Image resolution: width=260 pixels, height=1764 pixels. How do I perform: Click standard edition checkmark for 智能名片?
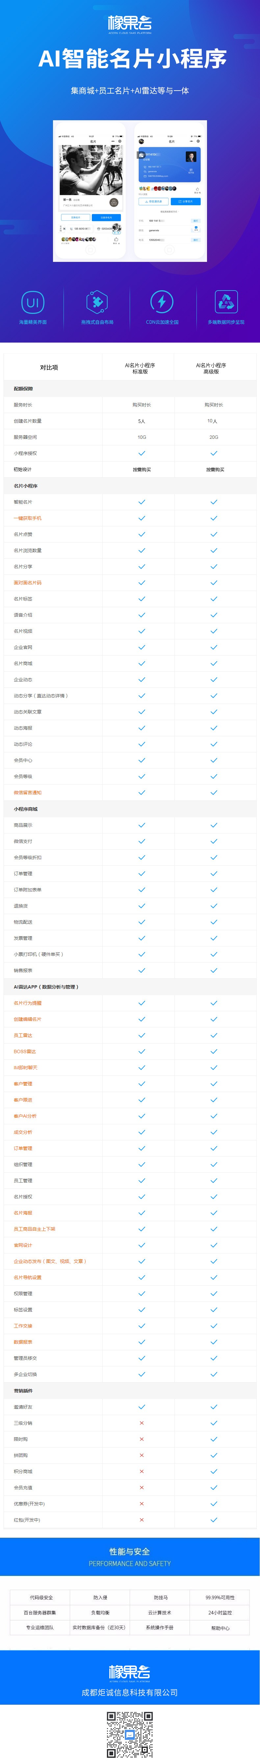pyautogui.click(x=142, y=502)
